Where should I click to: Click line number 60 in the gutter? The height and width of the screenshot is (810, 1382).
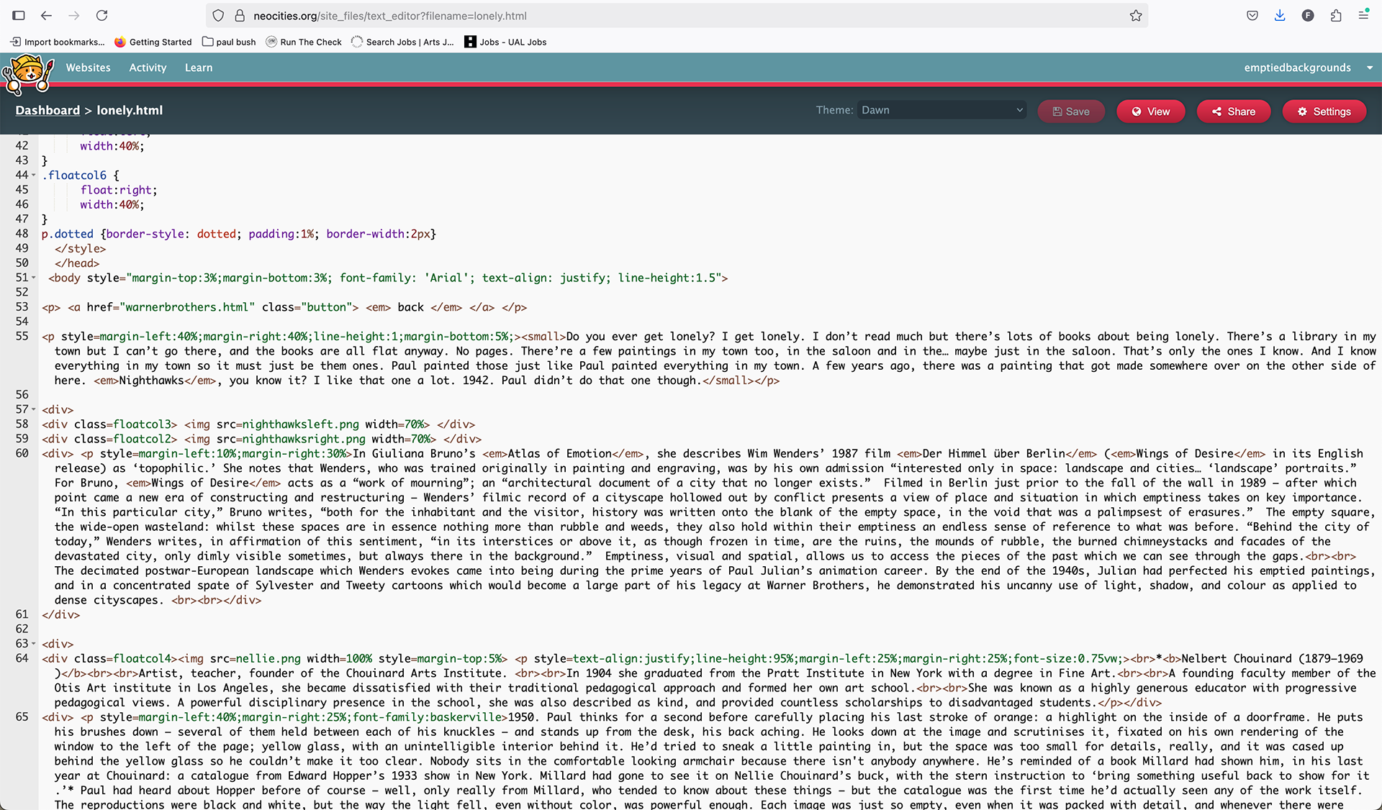pyautogui.click(x=22, y=453)
